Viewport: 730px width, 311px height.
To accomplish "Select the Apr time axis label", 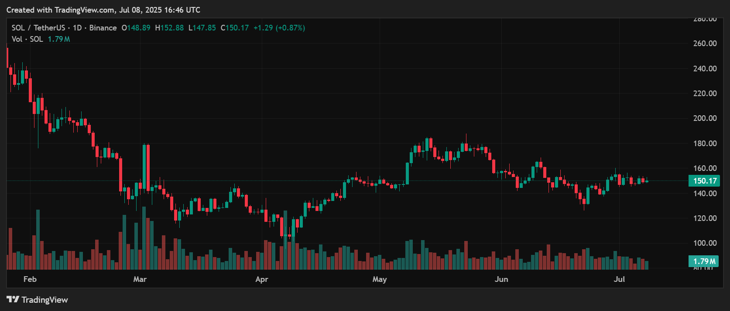I will click(261, 279).
